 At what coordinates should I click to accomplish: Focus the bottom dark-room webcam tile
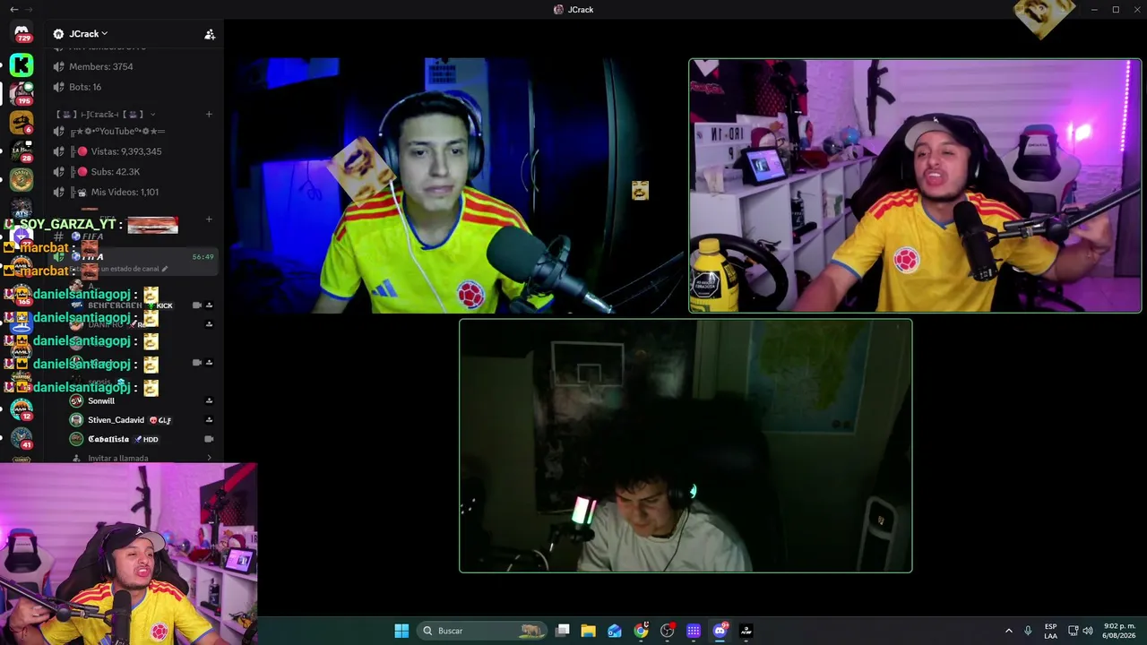click(686, 446)
